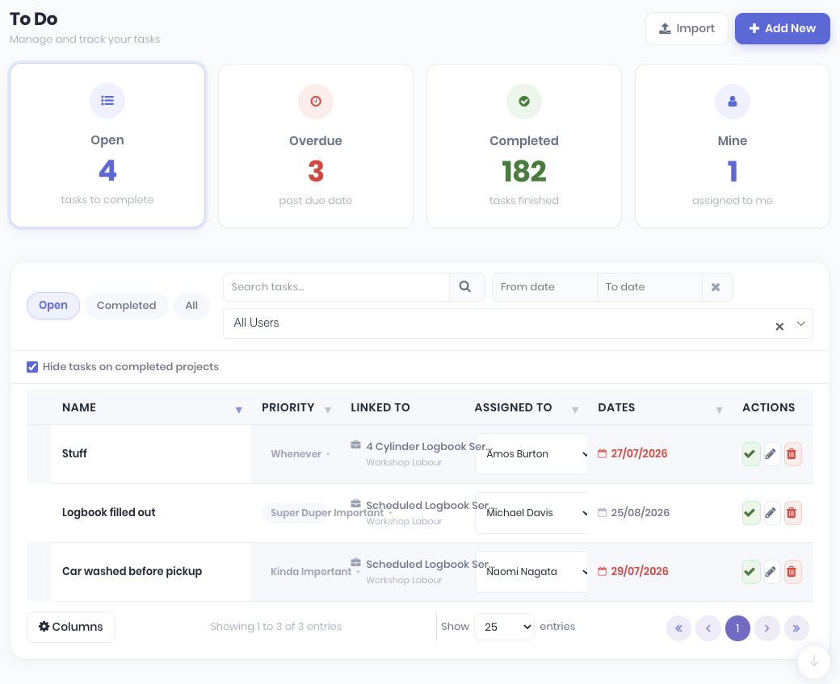Uncheck Hide tasks on completed projects
The width and height of the screenshot is (840, 684).
32,367
